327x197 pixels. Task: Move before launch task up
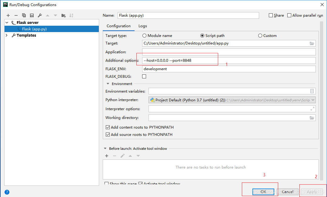tap(130, 156)
